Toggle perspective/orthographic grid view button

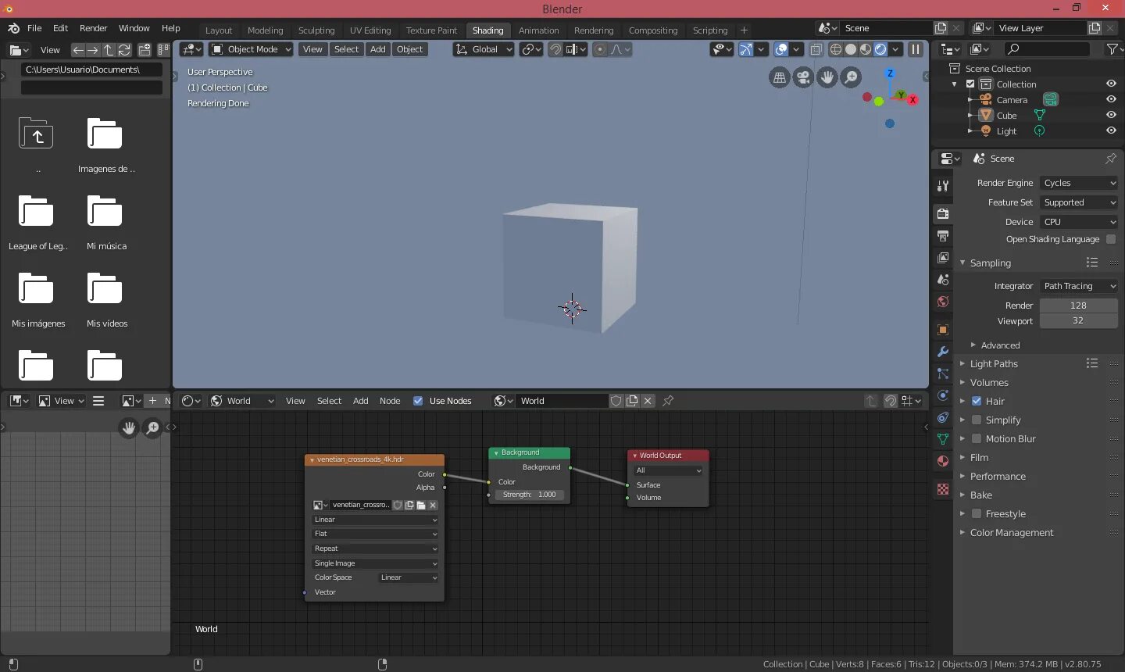click(780, 77)
